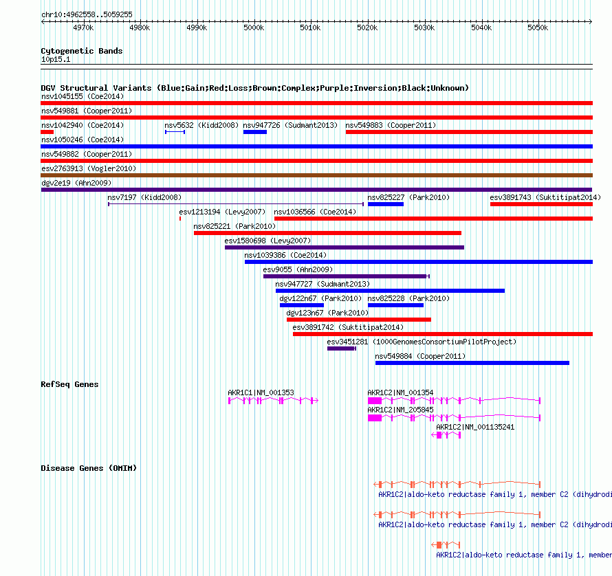Screen dimensions: 612x576
Task: Select the blue nsv947726 gain bar
Action: [x=255, y=132]
